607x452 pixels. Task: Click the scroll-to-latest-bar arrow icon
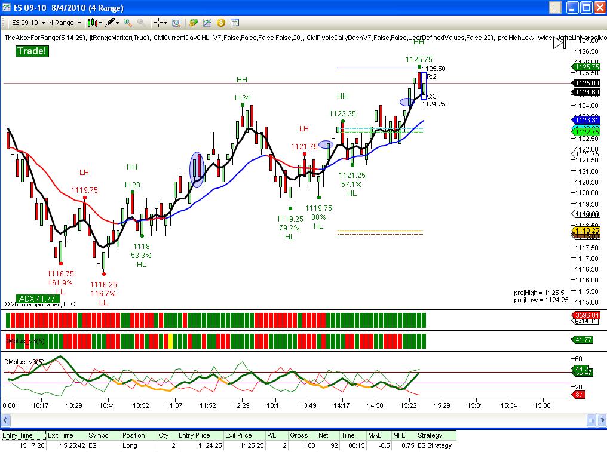[559, 44]
